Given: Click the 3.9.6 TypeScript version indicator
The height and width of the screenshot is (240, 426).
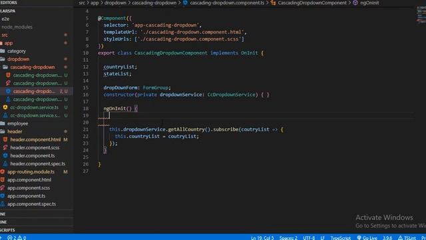Looking at the screenshot, I should click(387, 238).
